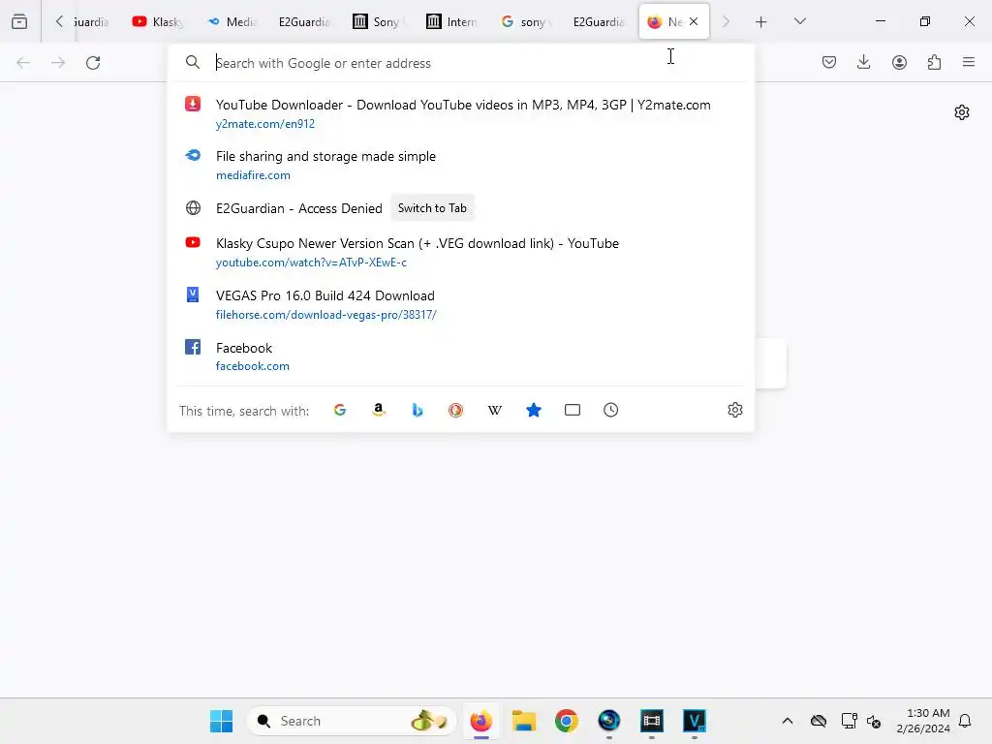
Task: Open the Firefox View tab icon
Action: pos(19,21)
